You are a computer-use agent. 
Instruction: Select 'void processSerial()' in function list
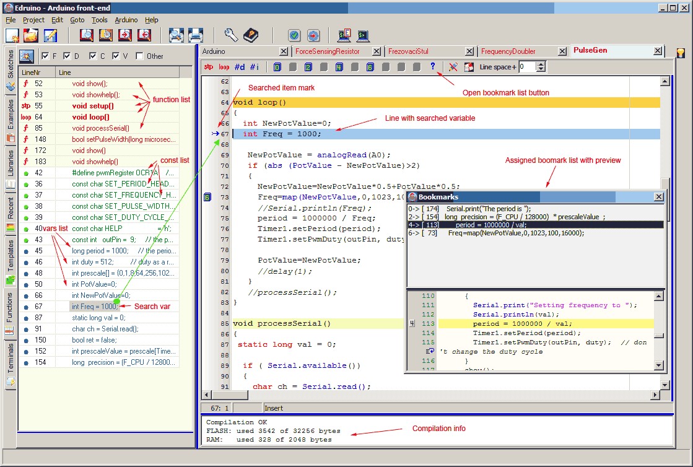[100, 128]
